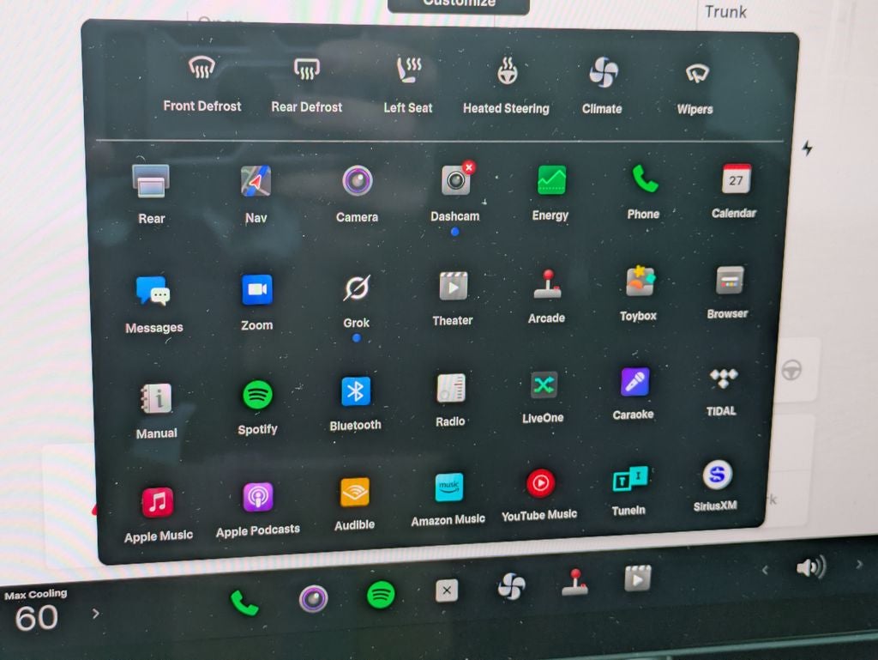Tap the Theater icon in bottom dock

pos(638,578)
